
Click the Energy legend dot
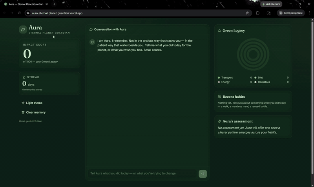tap(219, 82)
